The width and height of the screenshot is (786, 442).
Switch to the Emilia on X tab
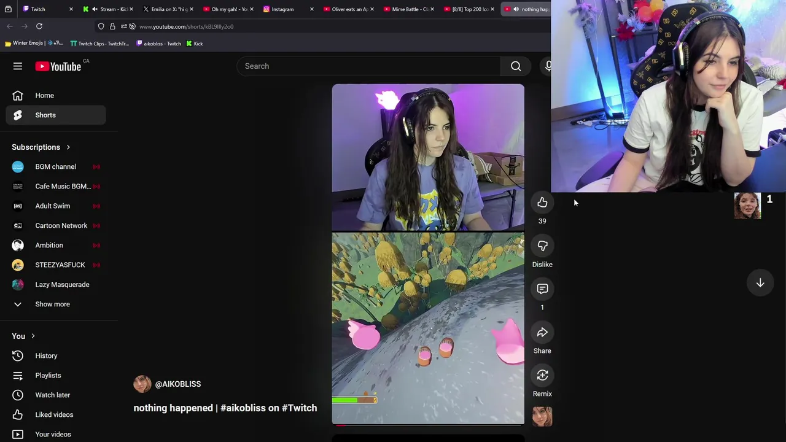(x=169, y=9)
